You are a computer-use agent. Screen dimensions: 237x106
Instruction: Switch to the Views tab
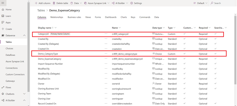(88, 17)
